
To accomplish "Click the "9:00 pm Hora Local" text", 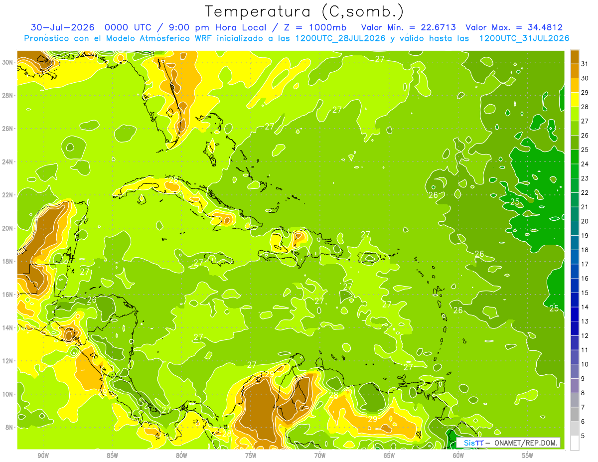I will (220, 27).
